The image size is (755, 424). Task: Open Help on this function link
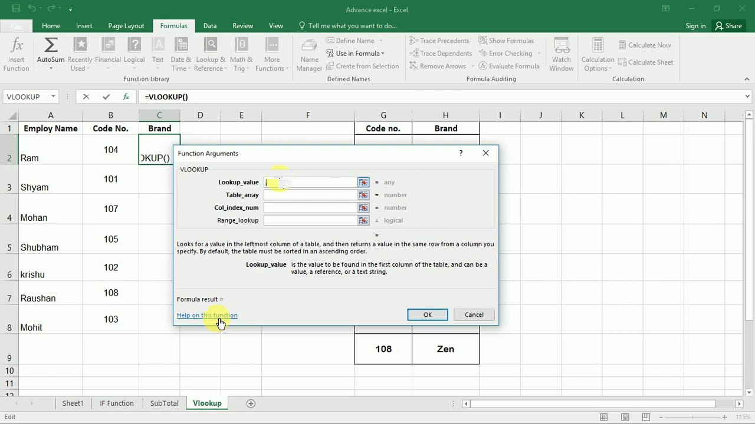[x=207, y=315]
